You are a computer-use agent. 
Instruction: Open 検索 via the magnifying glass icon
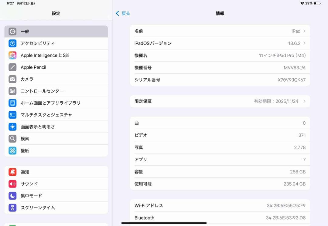[x=12, y=139]
